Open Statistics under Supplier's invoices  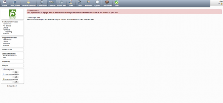point(6,46)
